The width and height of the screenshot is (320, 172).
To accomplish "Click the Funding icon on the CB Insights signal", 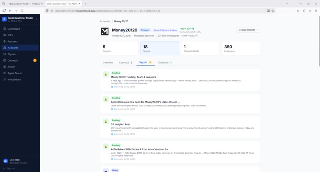I will point(106,122).
